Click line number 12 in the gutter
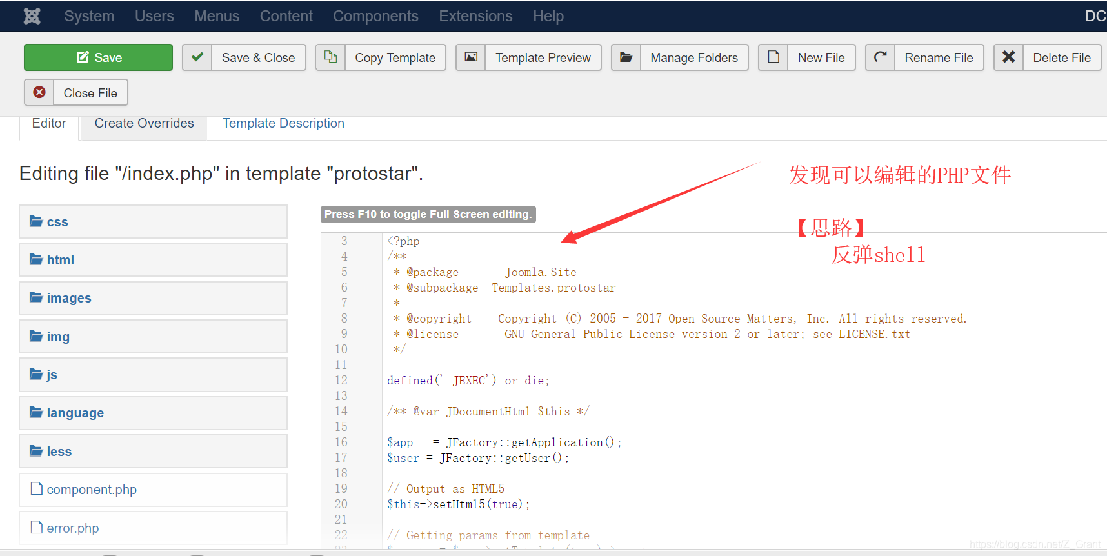The width and height of the screenshot is (1107, 556). click(x=341, y=381)
